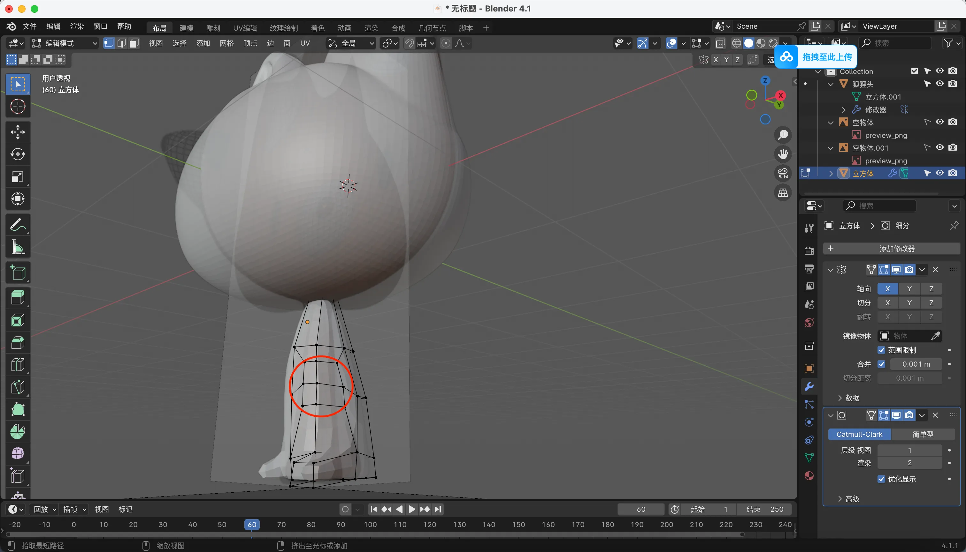Viewport: 966px width, 552px height.
Task: Toggle the 范围限制 clipping checkbox
Action: (881, 350)
